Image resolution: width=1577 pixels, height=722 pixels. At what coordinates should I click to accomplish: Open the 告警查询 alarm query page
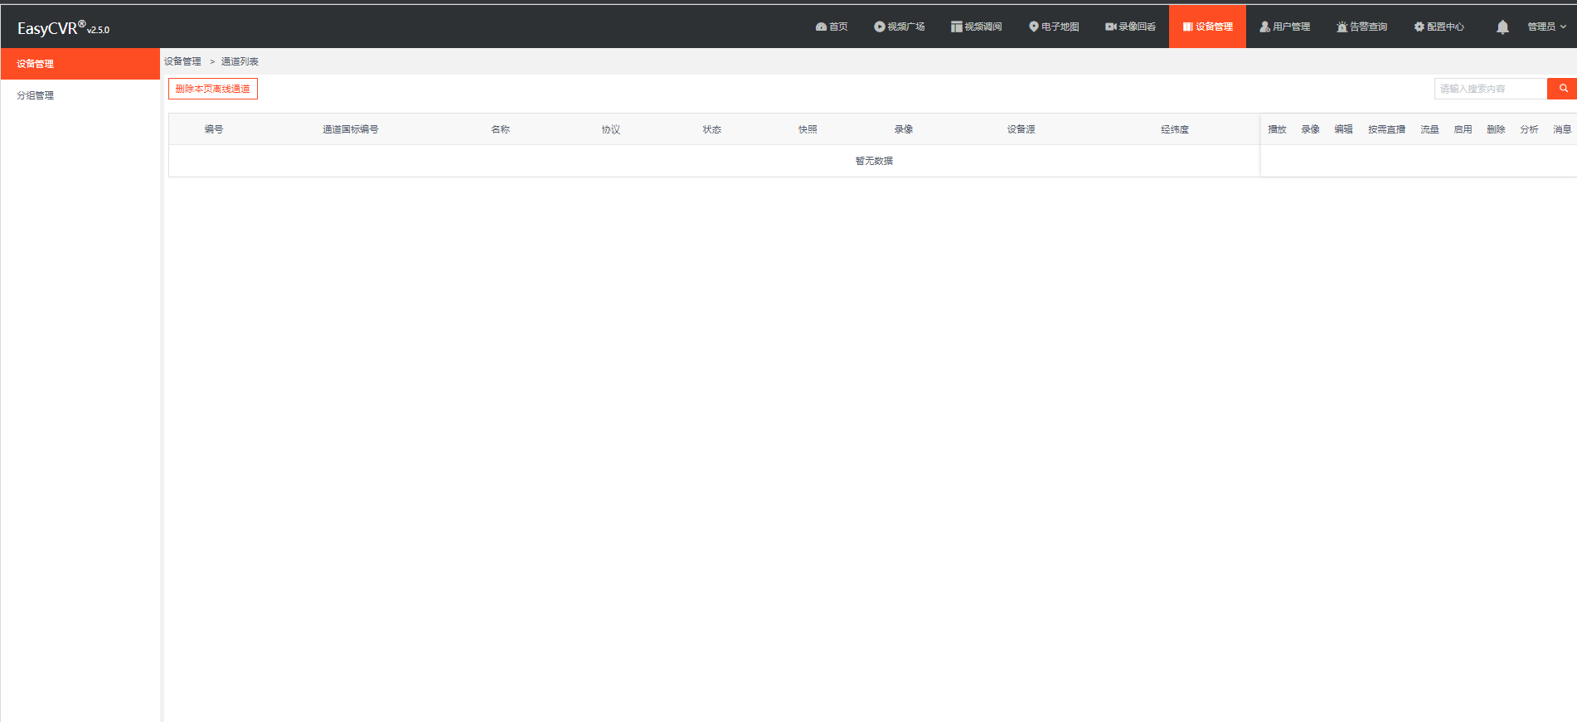tap(1361, 27)
